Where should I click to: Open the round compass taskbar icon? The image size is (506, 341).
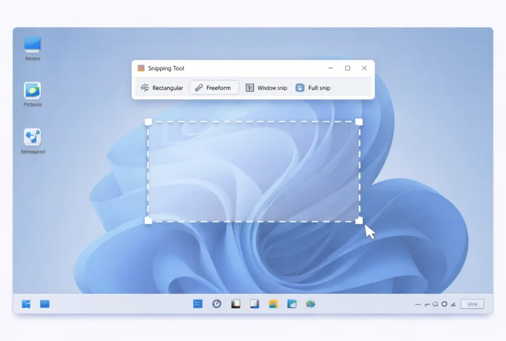pyautogui.click(x=217, y=303)
